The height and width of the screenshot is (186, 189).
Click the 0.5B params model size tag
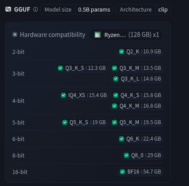94,10
